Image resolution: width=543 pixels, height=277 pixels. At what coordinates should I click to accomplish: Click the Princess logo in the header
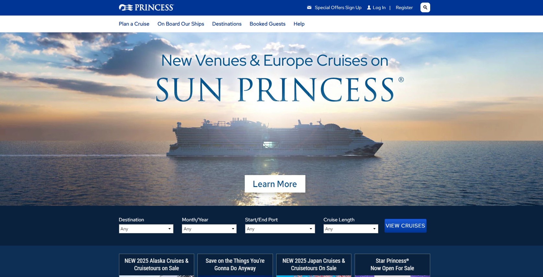tap(147, 7)
